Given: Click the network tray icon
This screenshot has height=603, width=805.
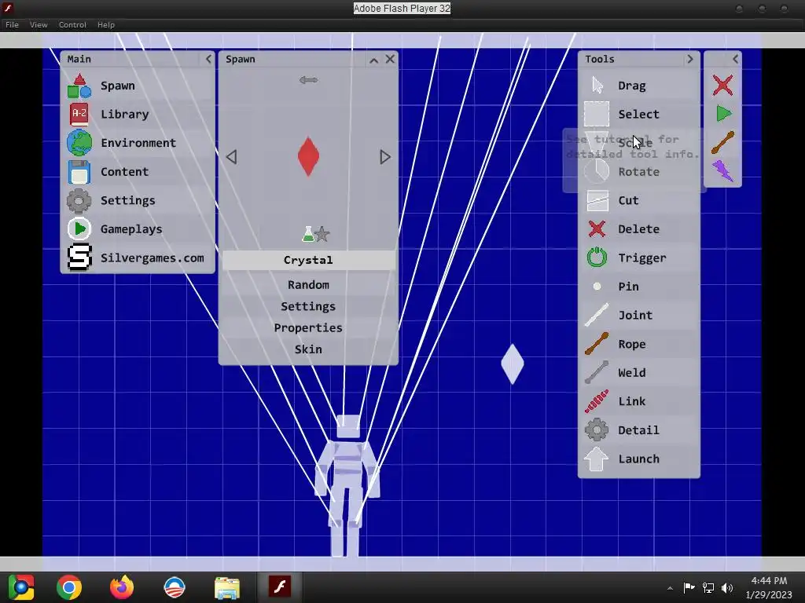Looking at the screenshot, I should (708, 587).
